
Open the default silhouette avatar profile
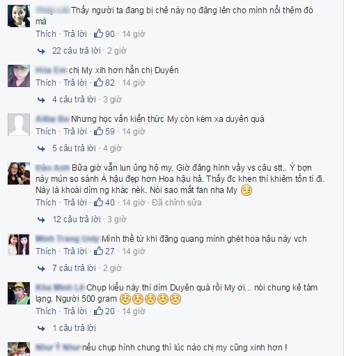pyautogui.click(x=19, y=125)
